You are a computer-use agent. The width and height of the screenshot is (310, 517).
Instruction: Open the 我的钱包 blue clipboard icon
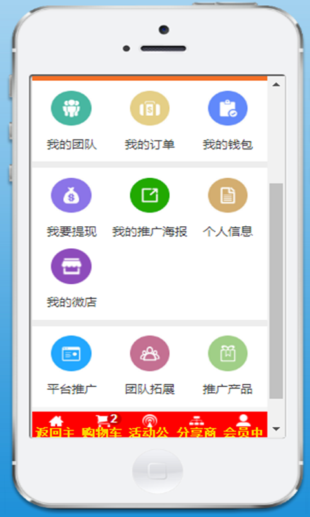pos(227,108)
